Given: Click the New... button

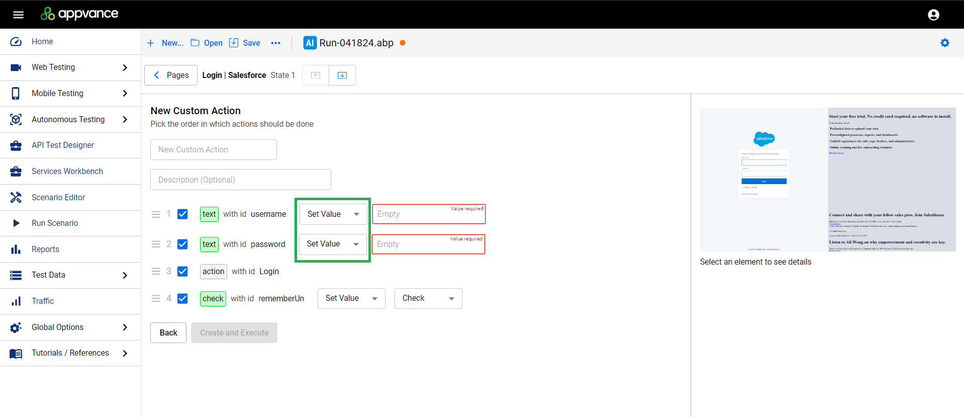Looking at the screenshot, I should pyautogui.click(x=165, y=43).
